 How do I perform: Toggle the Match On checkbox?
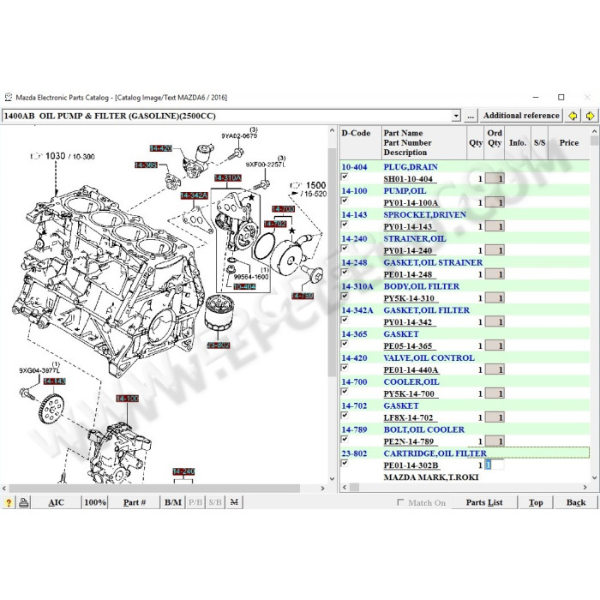point(400,502)
